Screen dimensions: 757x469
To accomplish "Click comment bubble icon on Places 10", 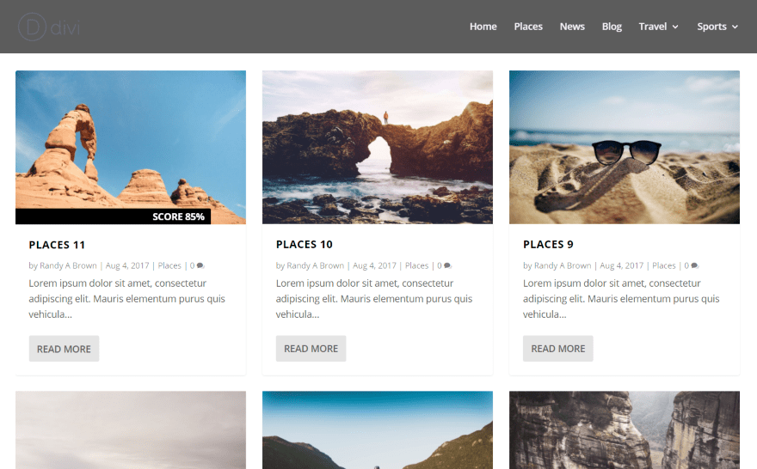I will (x=447, y=265).
